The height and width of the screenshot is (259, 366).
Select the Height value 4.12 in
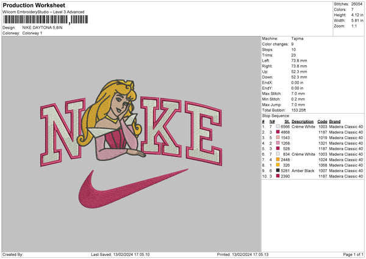click(x=357, y=15)
